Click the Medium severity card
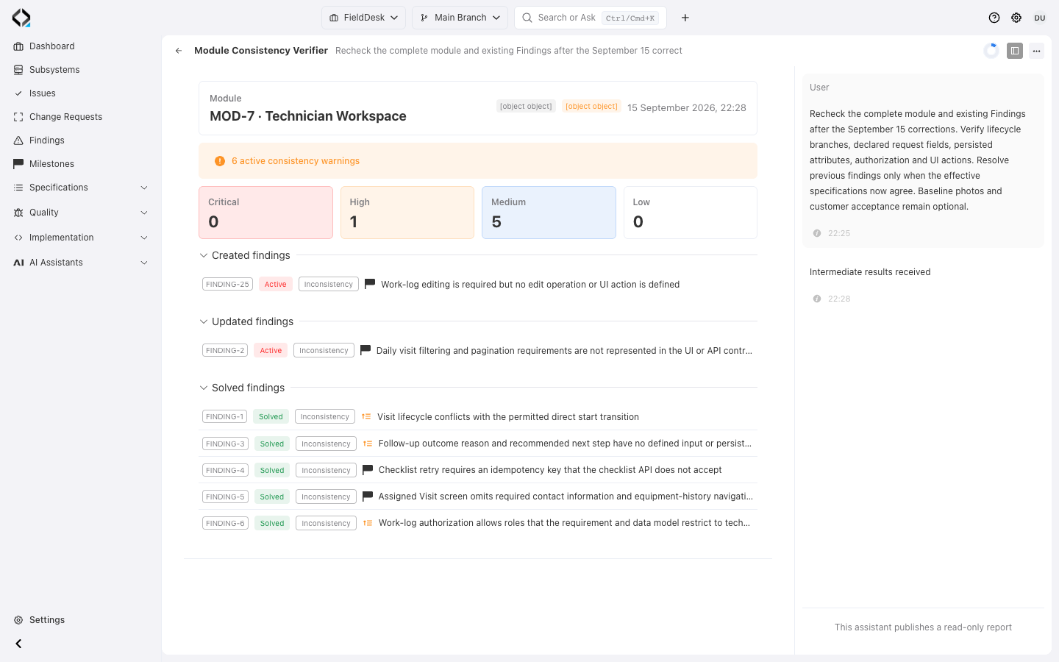 point(549,213)
